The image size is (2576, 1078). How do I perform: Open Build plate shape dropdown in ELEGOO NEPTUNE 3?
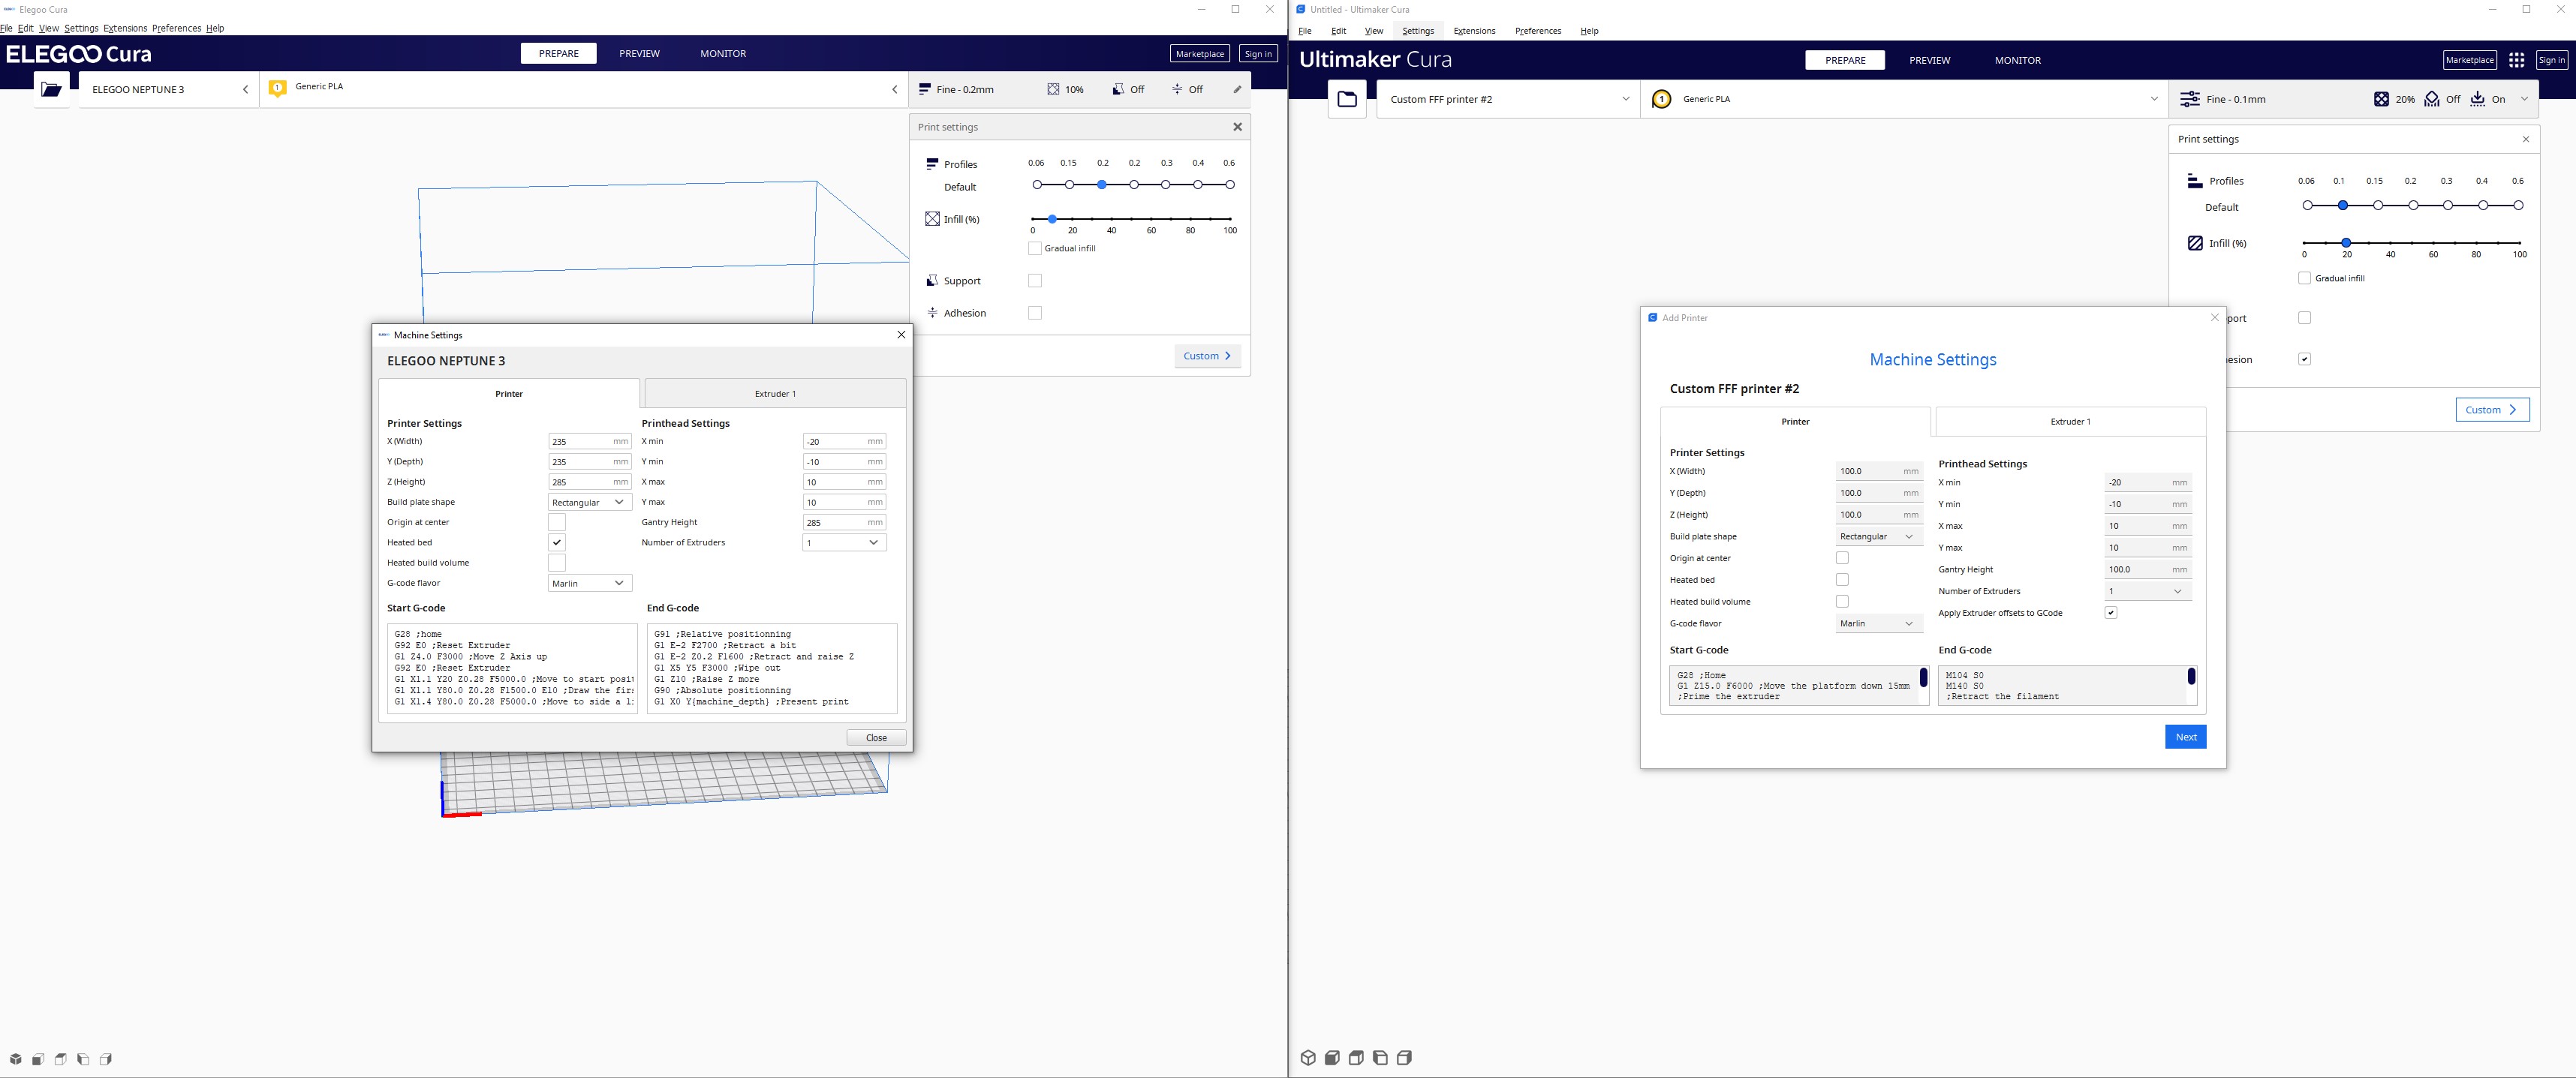point(590,503)
